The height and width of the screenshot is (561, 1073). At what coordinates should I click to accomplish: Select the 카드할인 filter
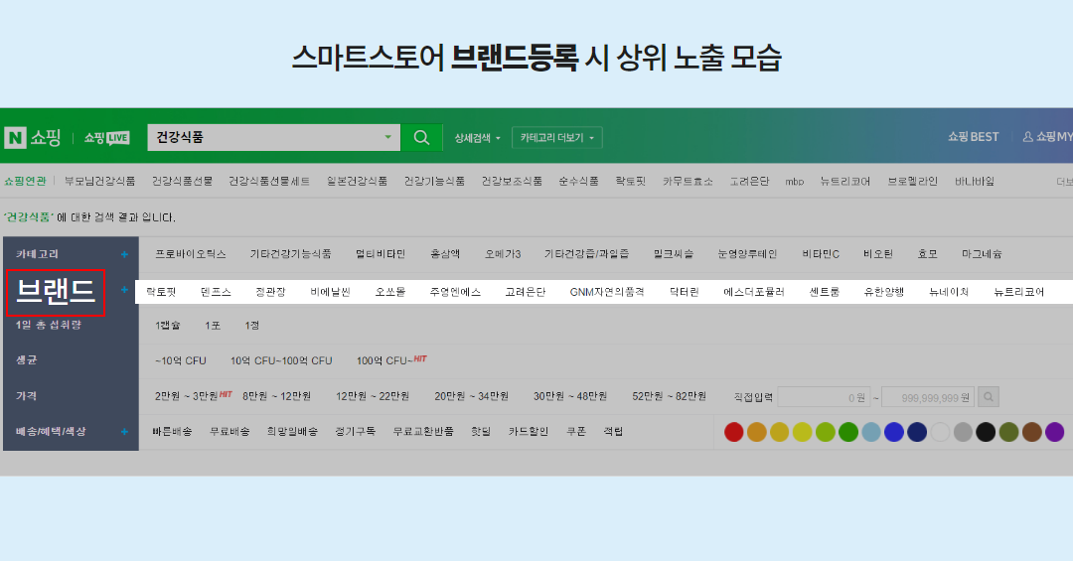pyautogui.click(x=529, y=432)
